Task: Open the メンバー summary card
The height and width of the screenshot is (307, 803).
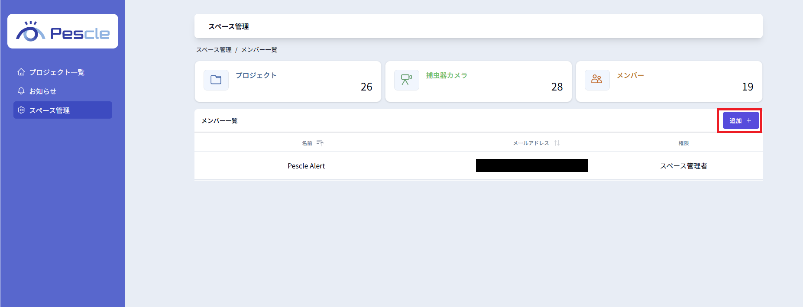Action: tap(669, 81)
